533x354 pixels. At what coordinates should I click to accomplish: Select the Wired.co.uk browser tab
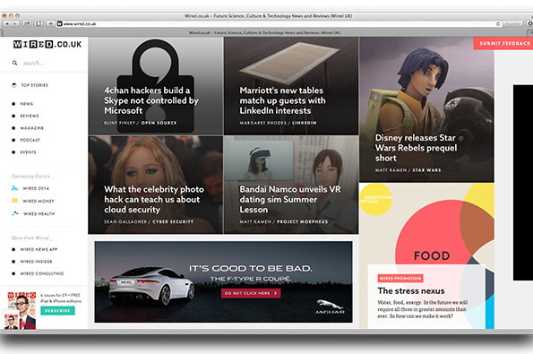(265, 33)
